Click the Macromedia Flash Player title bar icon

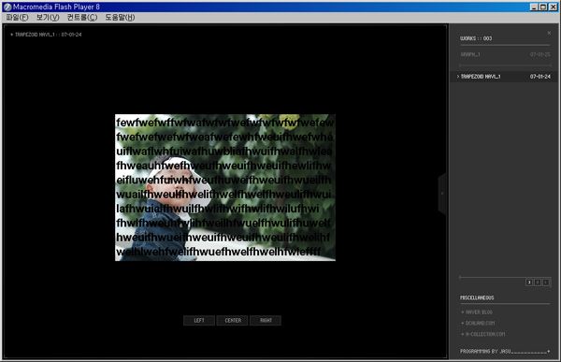(x=7, y=7)
